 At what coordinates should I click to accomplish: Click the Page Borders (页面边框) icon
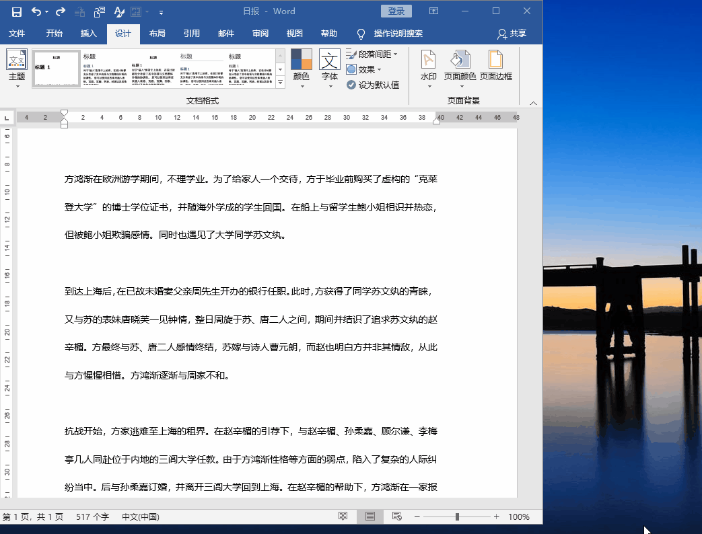[496, 66]
